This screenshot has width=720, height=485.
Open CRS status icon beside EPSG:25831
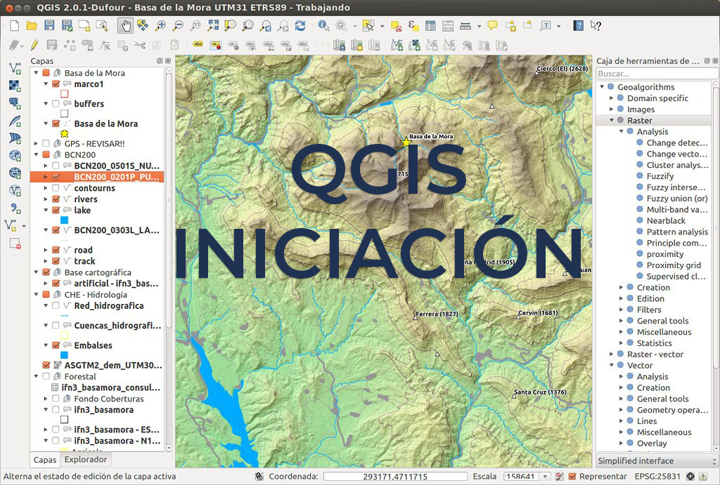690,477
